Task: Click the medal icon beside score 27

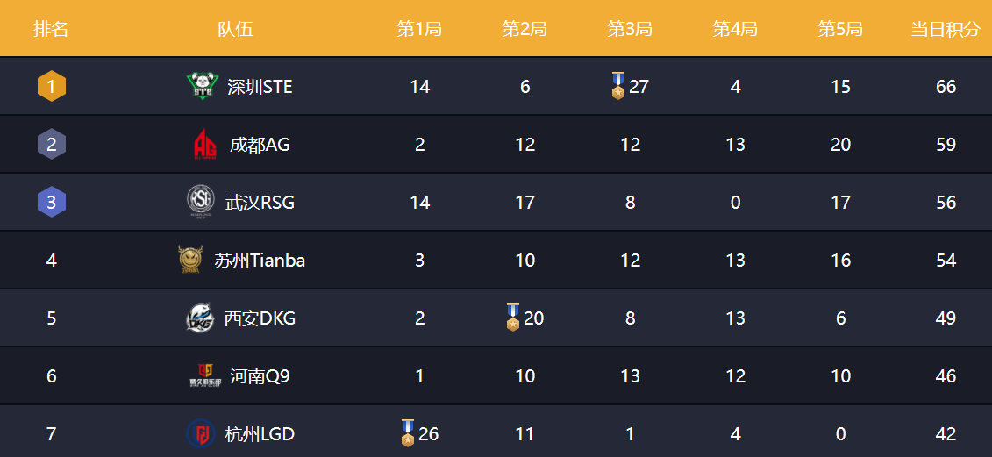Action: tap(618, 86)
